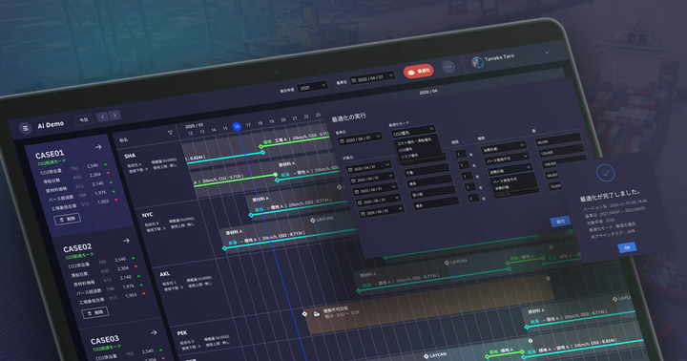Collapse the CO2優先 optimization mode dropdown
687x361 pixels.
pos(413,132)
